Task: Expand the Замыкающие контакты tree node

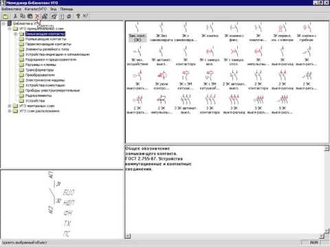Action: [x=15, y=34]
